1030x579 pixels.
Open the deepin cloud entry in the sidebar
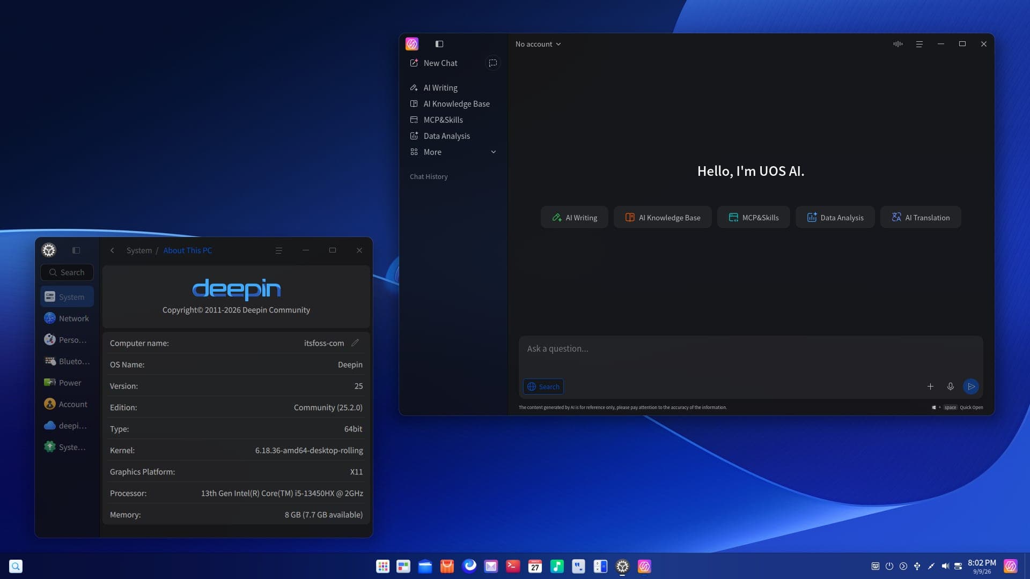pos(67,426)
